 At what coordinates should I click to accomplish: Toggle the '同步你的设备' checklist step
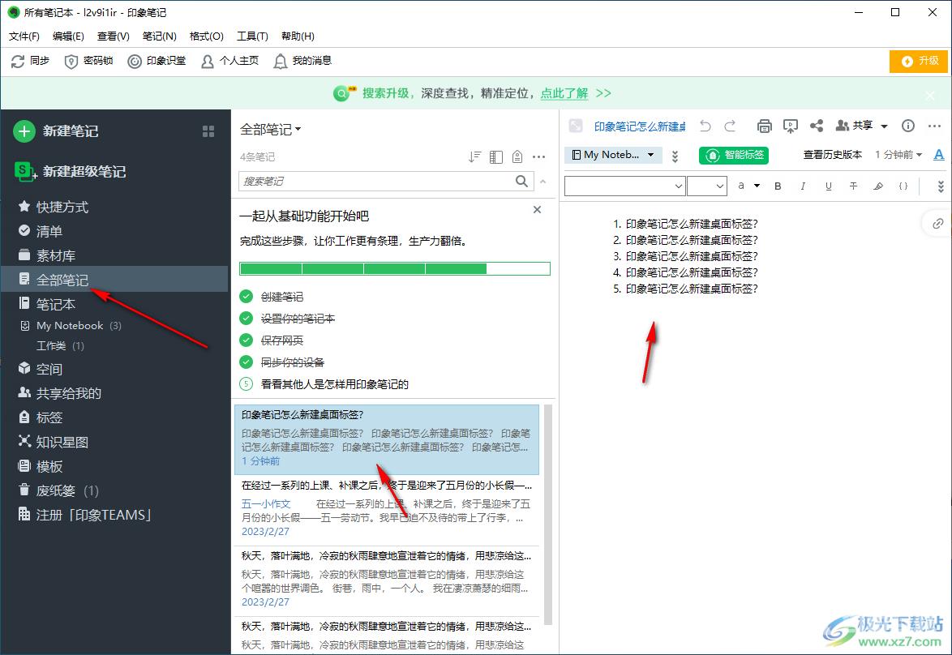tap(246, 362)
